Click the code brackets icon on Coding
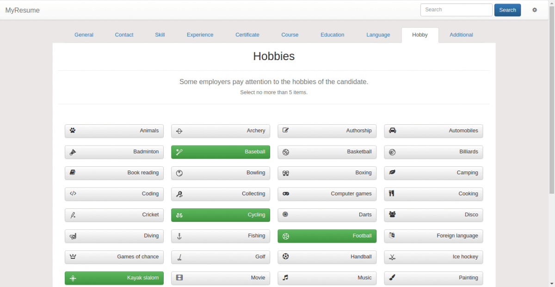The height and width of the screenshot is (287, 555). (x=73, y=194)
